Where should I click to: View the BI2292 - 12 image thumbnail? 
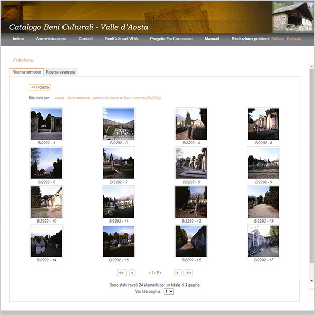[191, 202]
